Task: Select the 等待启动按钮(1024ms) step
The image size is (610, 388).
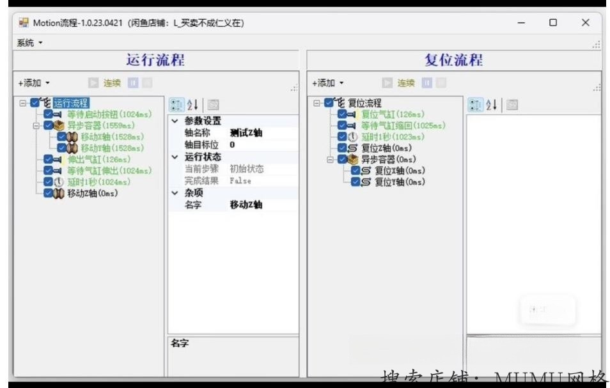Action: point(109,114)
